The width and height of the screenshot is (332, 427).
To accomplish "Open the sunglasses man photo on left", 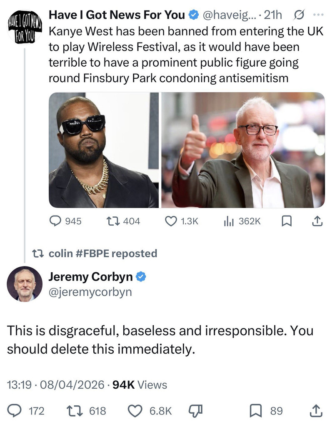I will (103, 150).
